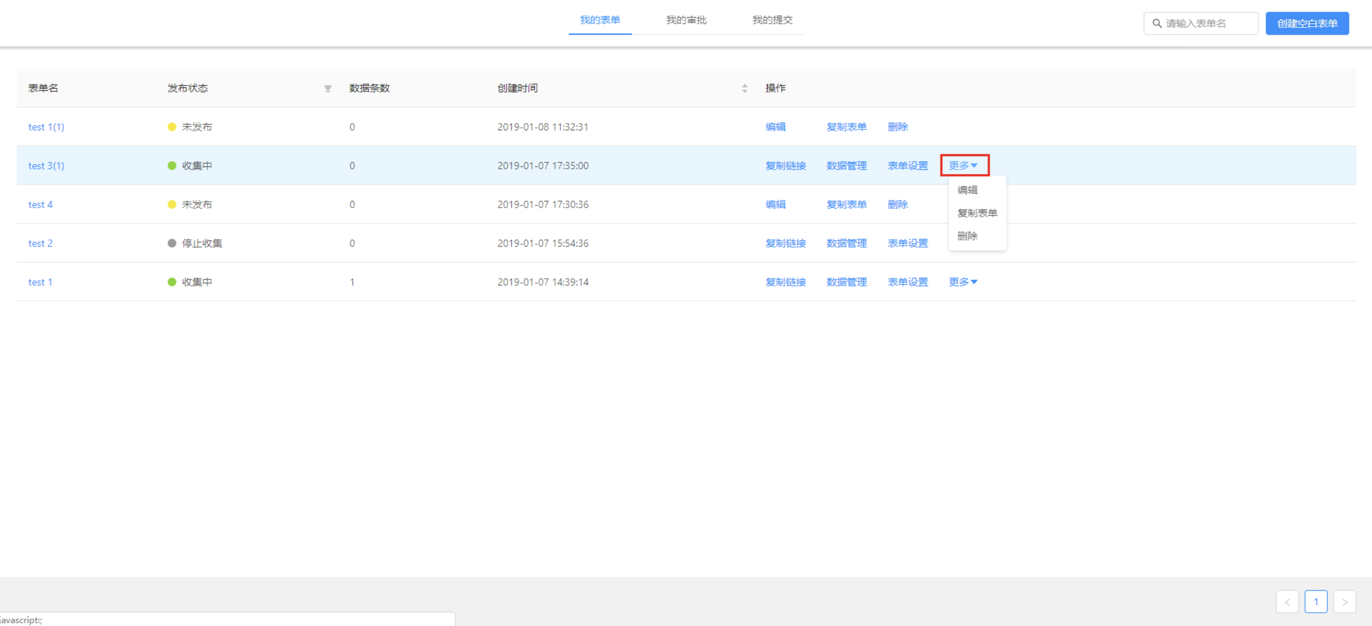Click the 表单名 column header

[x=43, y=88]
